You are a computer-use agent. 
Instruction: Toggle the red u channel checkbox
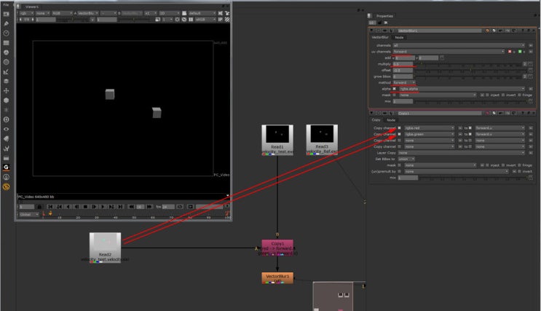510,52
